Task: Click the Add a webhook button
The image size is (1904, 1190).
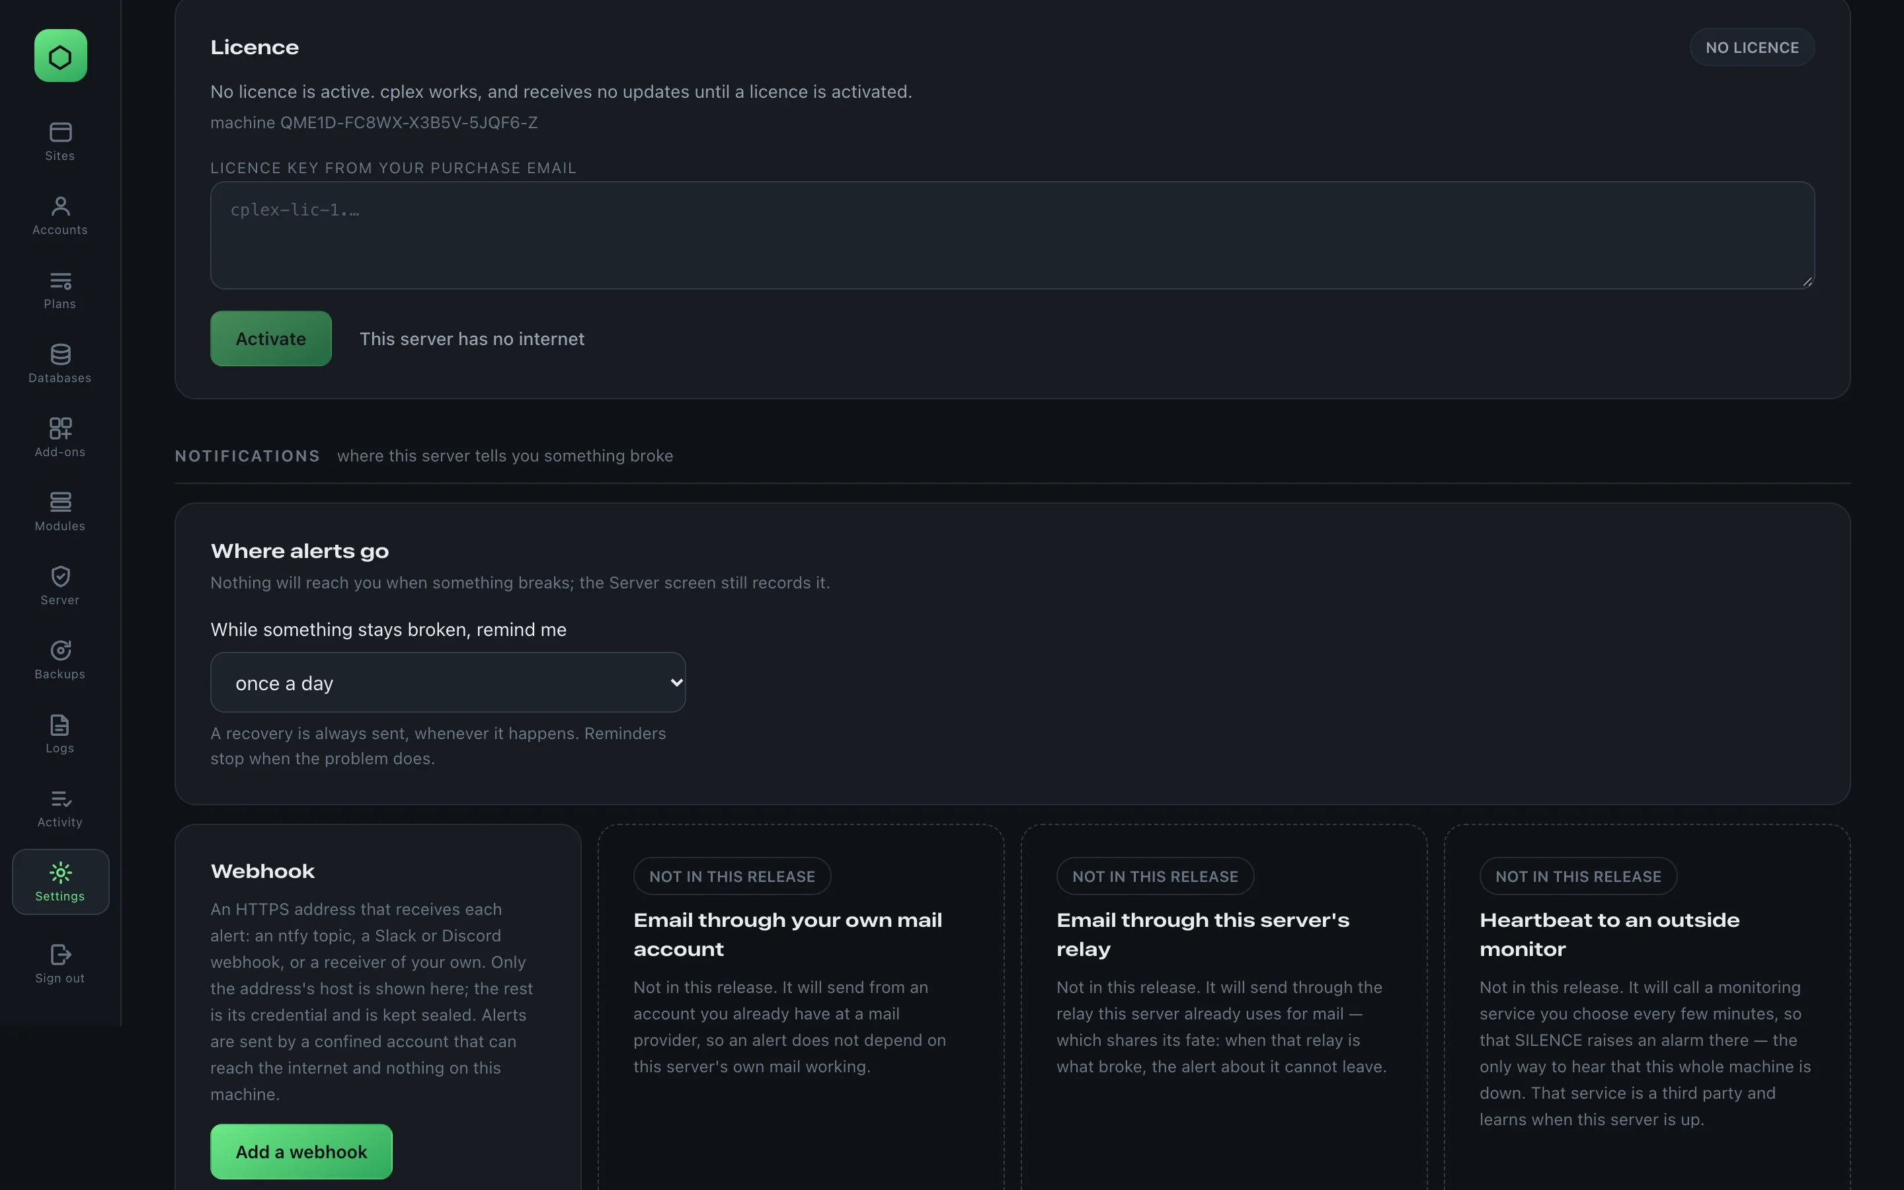Action: 301,1152
